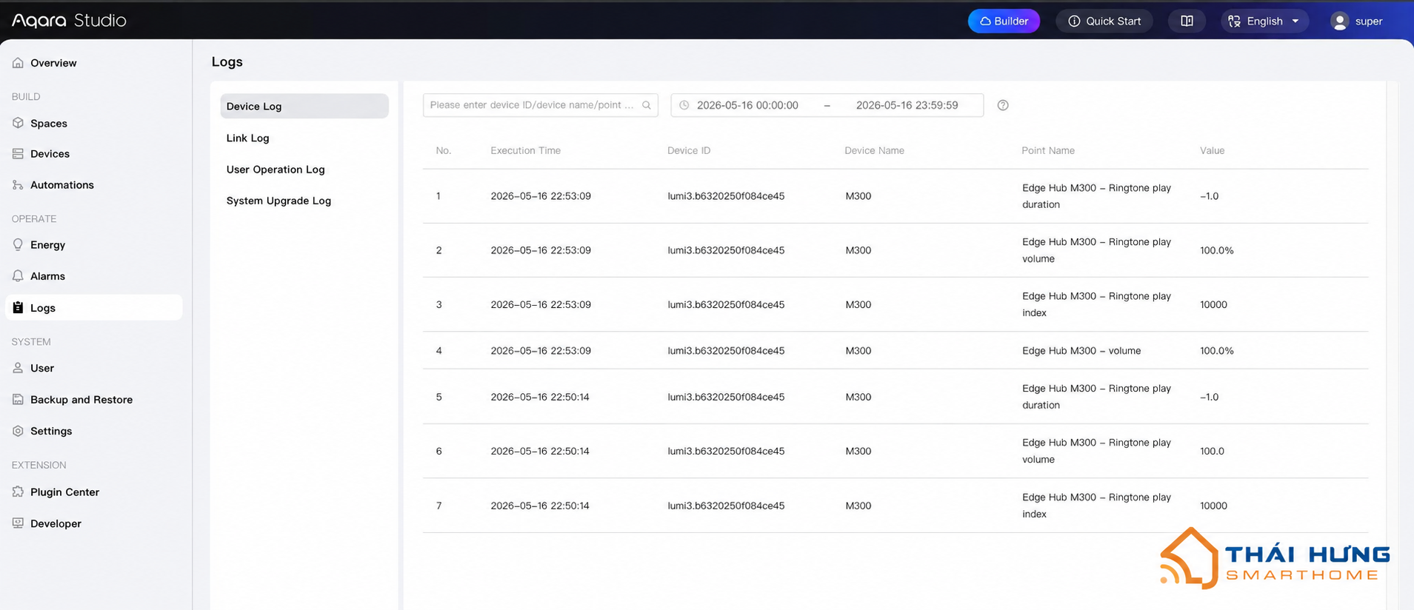Open the documentation book icon

tap(1187, 21)
